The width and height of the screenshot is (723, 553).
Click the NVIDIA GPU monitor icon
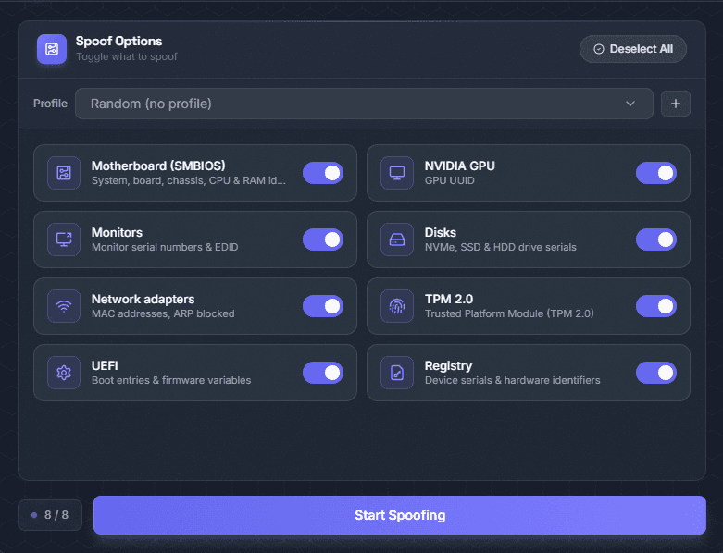tap(397, 173)
